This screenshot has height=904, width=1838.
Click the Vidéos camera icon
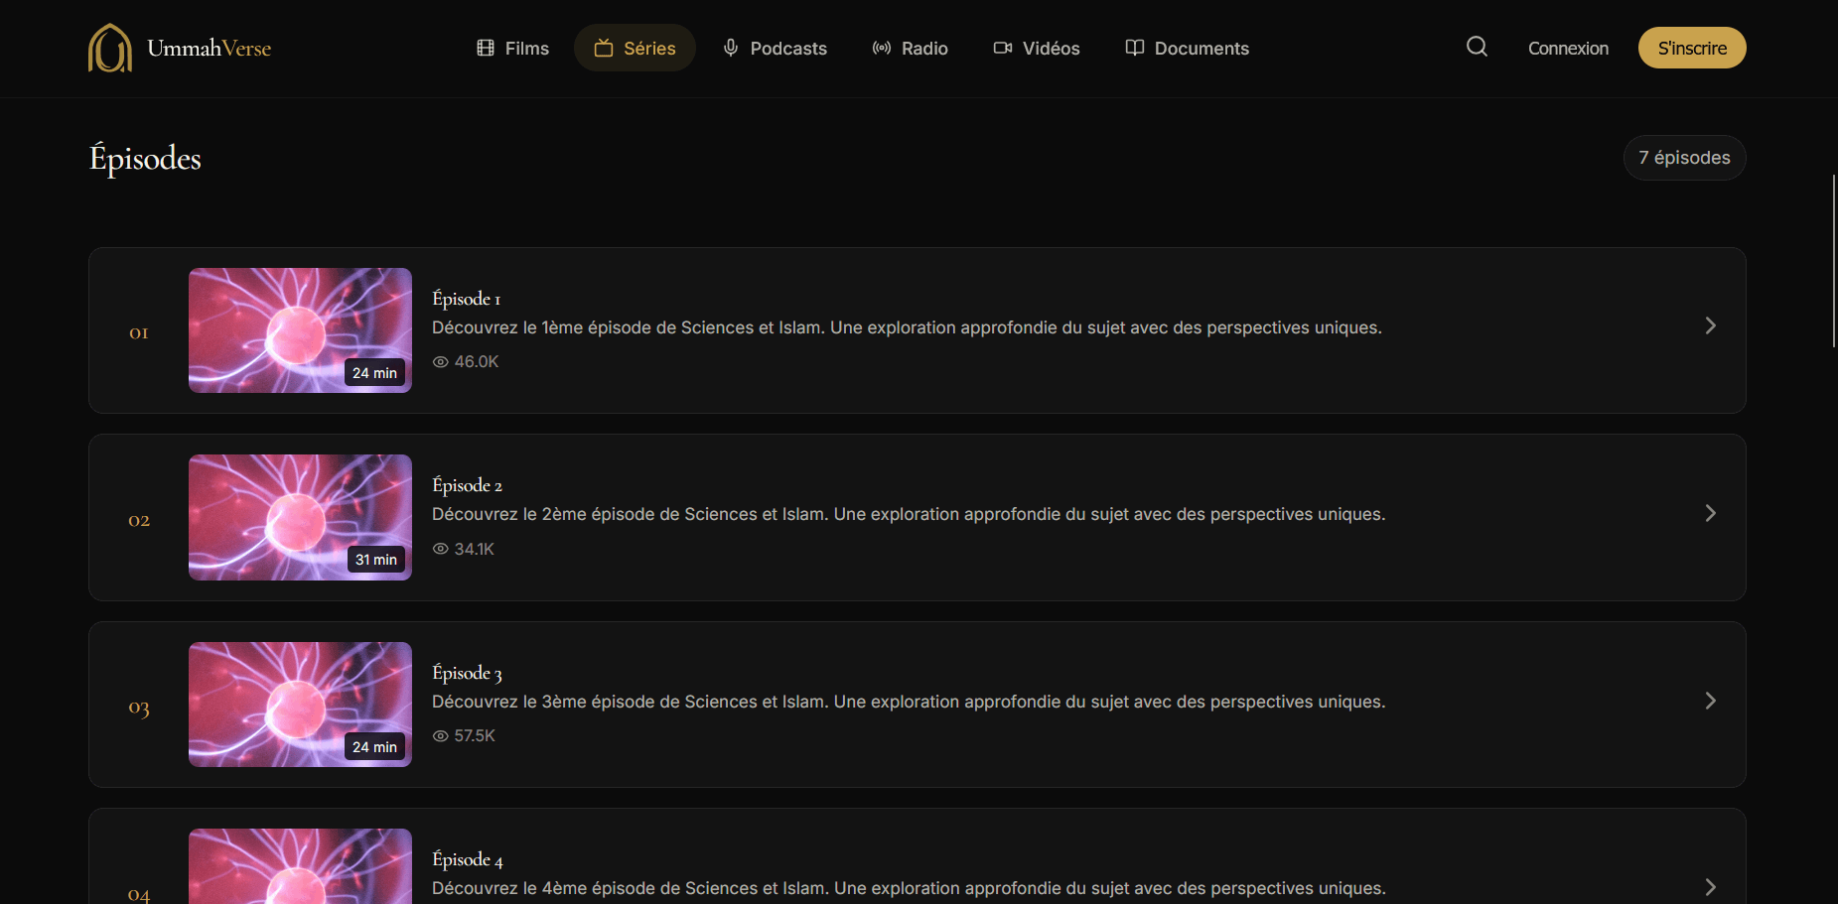tap(1003, 48)
